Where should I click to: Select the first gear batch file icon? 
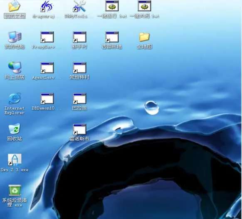click(x=112, y=6)
